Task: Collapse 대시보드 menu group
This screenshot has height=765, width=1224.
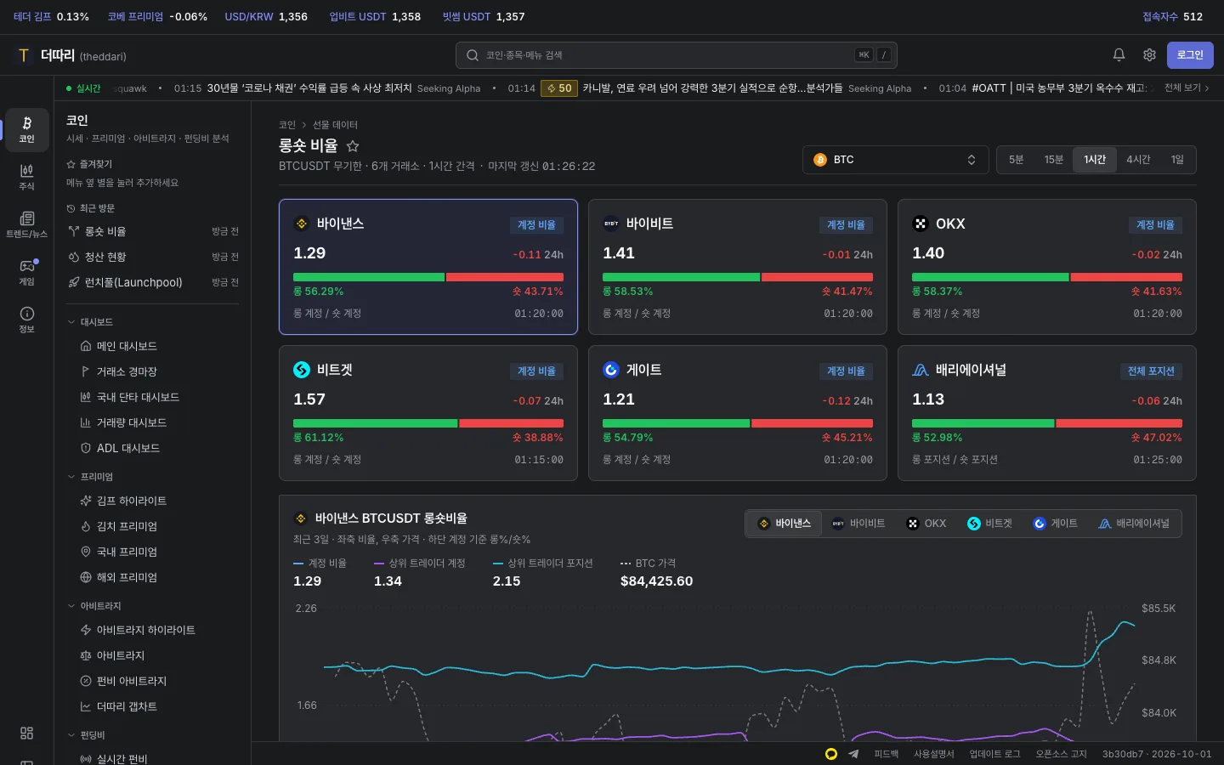Action: pyautogui.click(x=97, y=322)
